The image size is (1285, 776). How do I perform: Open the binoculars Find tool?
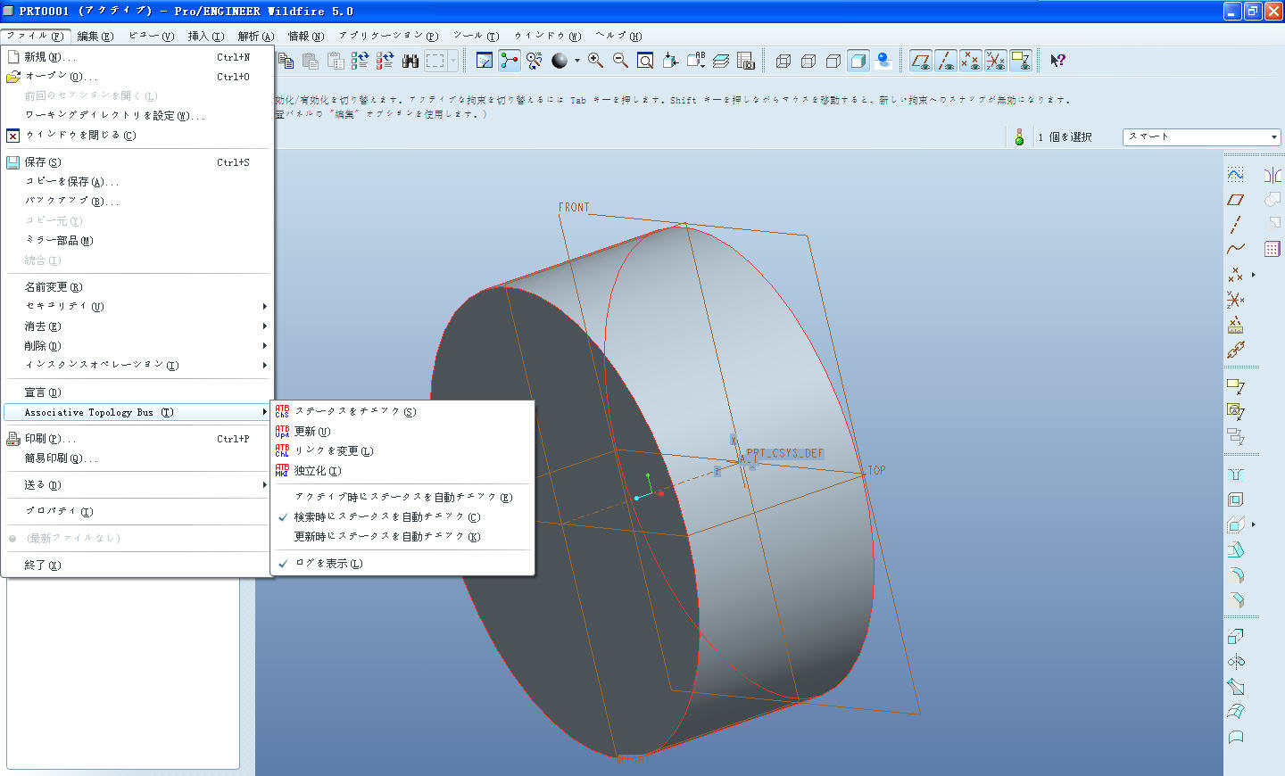click(410, 61)
